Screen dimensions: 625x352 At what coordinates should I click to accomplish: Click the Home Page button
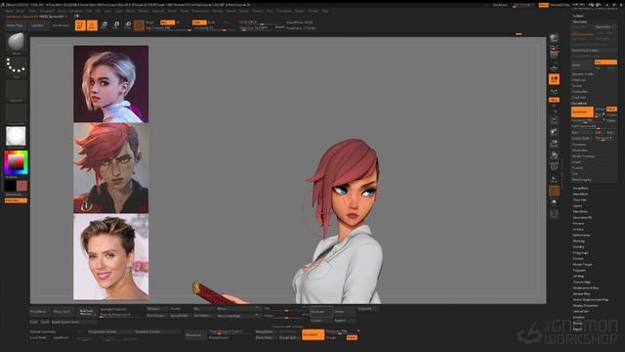point(15,25)
